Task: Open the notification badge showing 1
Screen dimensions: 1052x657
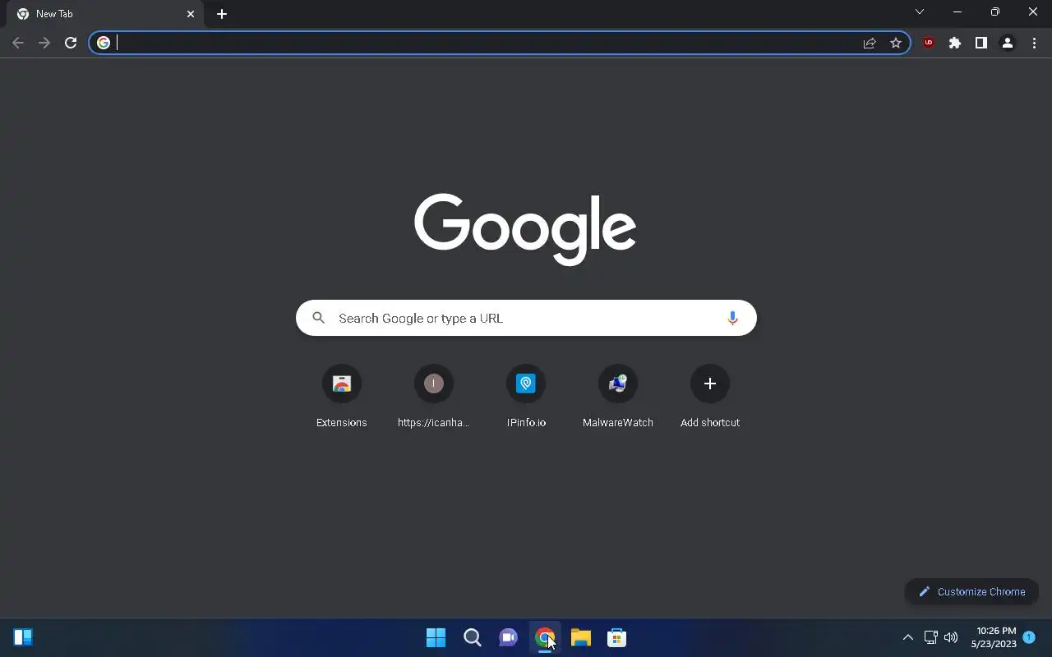Action: (1029, 637)
